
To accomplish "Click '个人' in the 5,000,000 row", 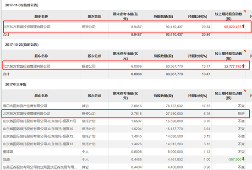I will click(85, 152).
